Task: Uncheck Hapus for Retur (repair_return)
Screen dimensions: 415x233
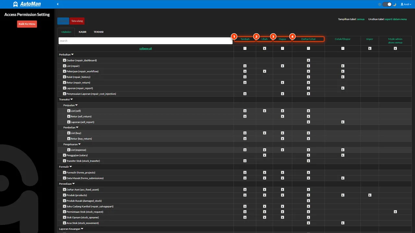Action: [282, 83]
